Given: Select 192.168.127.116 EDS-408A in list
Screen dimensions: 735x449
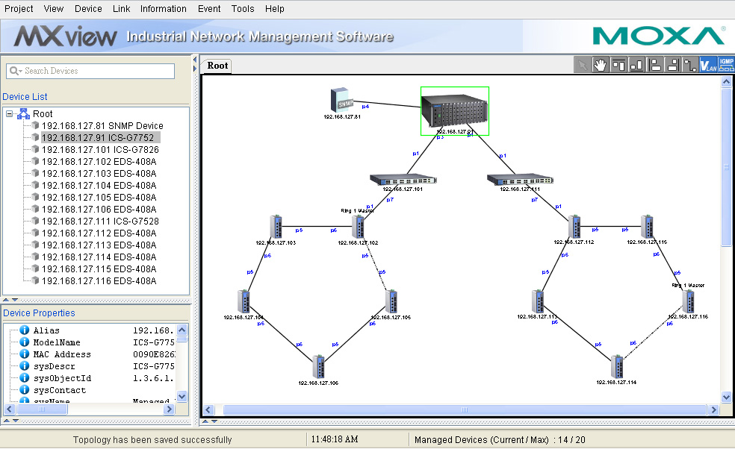Looking at the screenshot, I should click(x=99, y=281).
